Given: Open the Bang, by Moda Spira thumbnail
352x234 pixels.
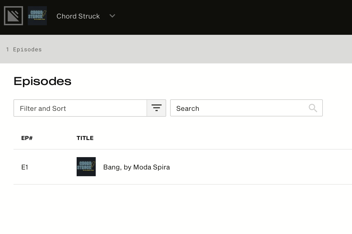Looking at the screenshot, I should pos(86,167).
